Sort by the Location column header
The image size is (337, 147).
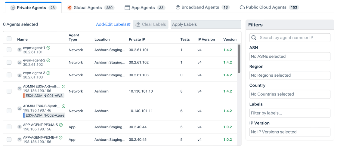point(102,39)
